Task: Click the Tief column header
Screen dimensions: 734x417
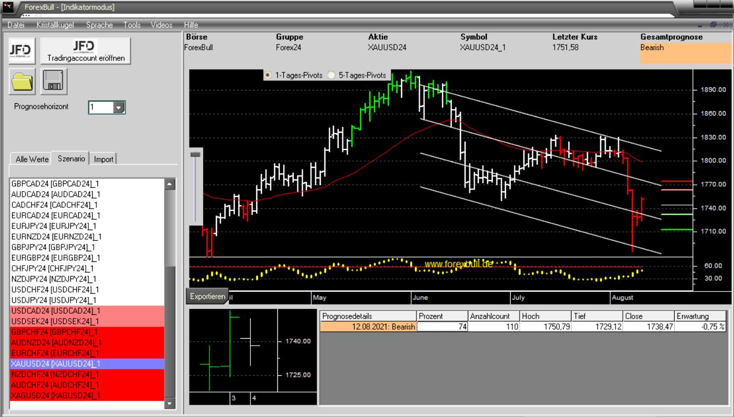Action: [x=597, y=316]
